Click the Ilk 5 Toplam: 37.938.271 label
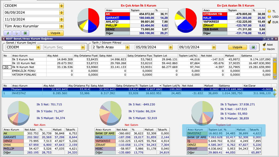279x157 pixels. coord(238,104)
